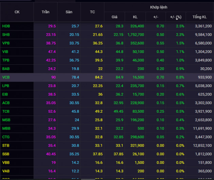The width and height of the screenshot is (214, 180).
Task: Click VAB total volume 365,000
Action: (x=205, y=171)
